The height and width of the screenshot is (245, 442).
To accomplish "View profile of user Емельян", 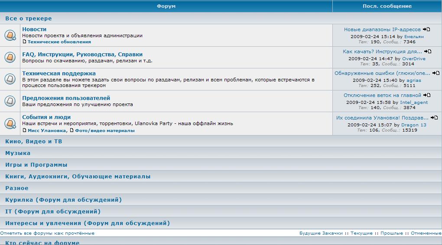I will 414,37.
